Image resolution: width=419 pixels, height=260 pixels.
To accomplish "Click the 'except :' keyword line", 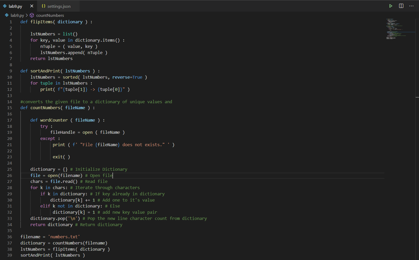I will [50, 138].
